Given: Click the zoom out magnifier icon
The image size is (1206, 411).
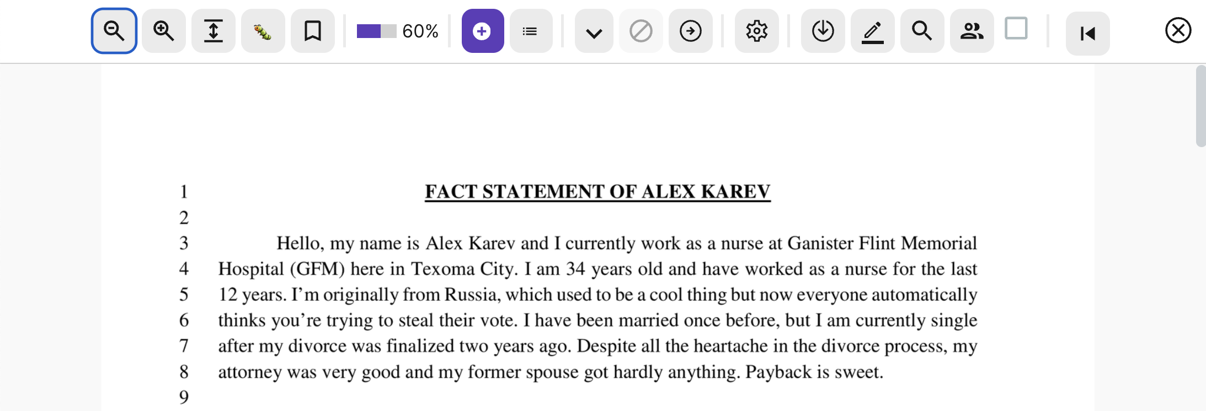Looking at the screenshot, I should pyautogui.click(x=114, y=31).
